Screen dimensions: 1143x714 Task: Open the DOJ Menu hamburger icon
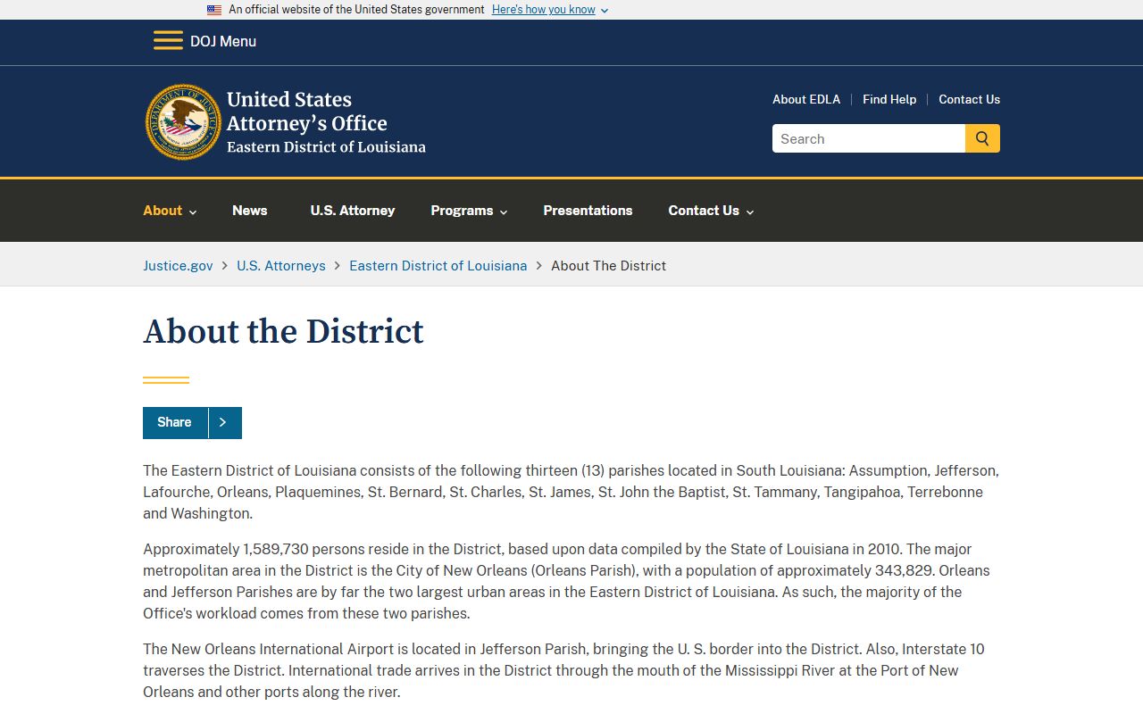pyautogui.click(x=168, y=41)
